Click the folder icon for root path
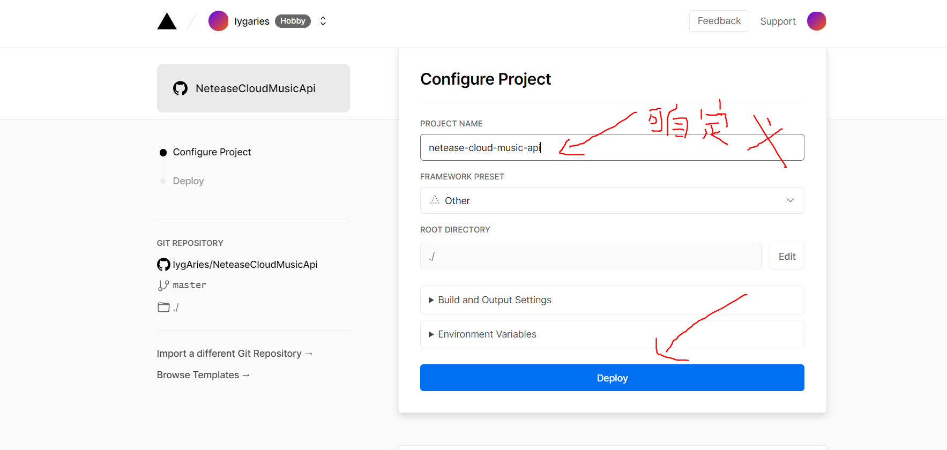Screen dimensions: 947x450 pyautogui.click(x=163, y=307)
